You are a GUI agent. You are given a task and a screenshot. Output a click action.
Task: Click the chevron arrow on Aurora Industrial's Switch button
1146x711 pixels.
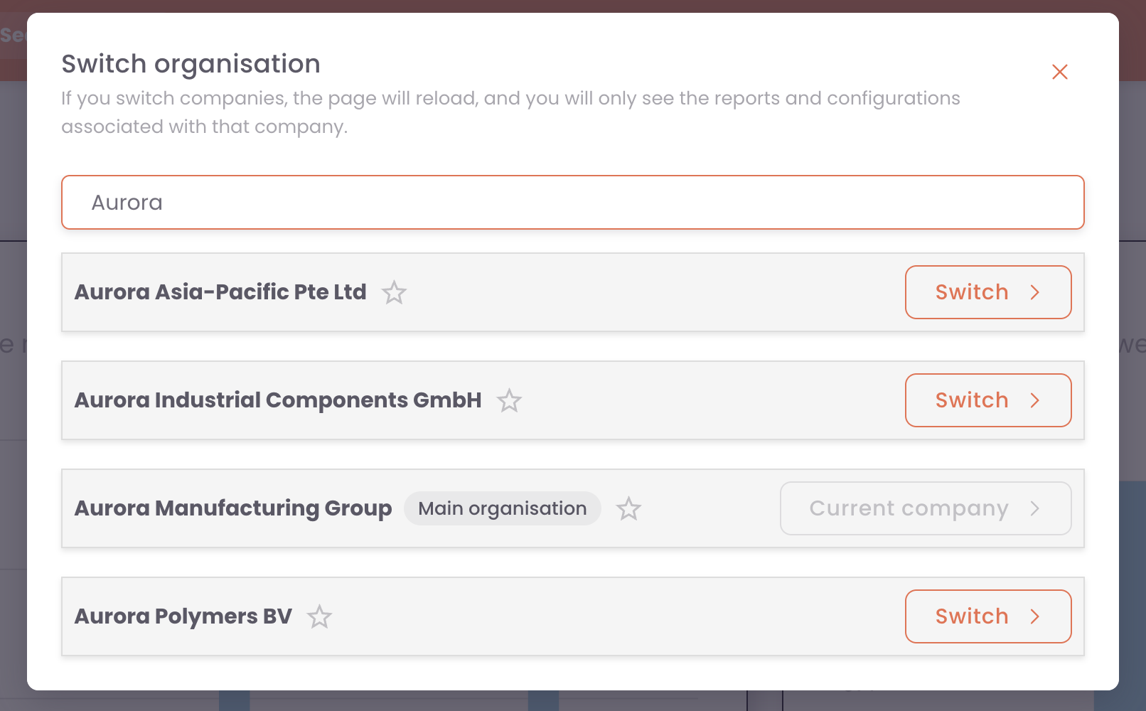click(1035, 400)
